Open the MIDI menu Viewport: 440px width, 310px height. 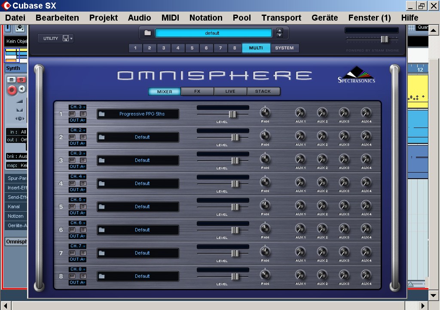(170, 18)
